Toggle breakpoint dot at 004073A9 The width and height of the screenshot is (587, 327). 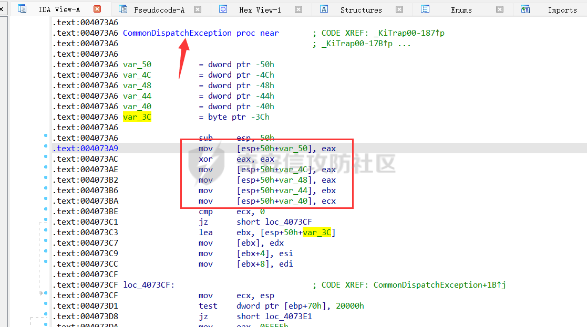pyautogui.click(x=46, y=146)
